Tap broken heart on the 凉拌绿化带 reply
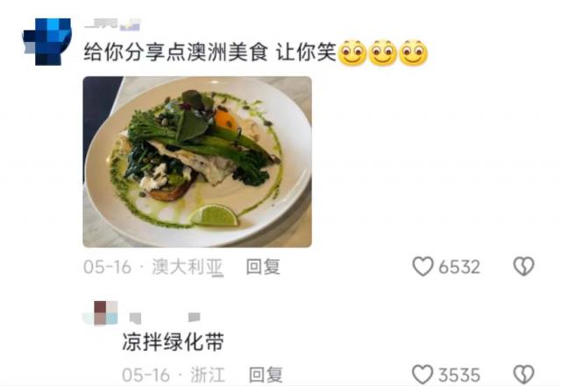Viewport: 561px width, 386px height. coord(524,375)
